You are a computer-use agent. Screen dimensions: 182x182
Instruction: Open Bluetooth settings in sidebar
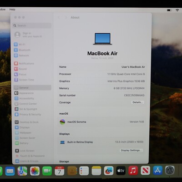click(22, 50)
